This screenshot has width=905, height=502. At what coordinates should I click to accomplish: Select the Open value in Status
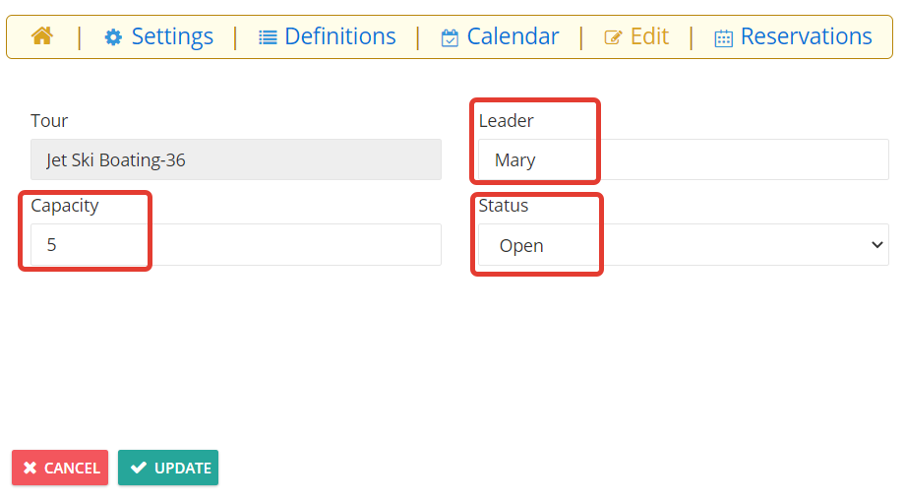point(521,245)
